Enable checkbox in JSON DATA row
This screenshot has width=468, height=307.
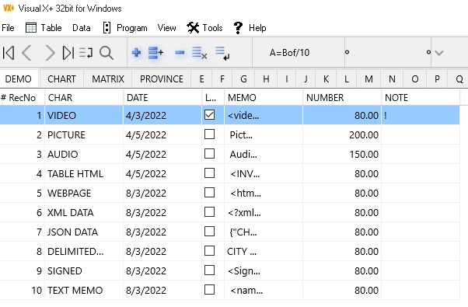(209, 231)
